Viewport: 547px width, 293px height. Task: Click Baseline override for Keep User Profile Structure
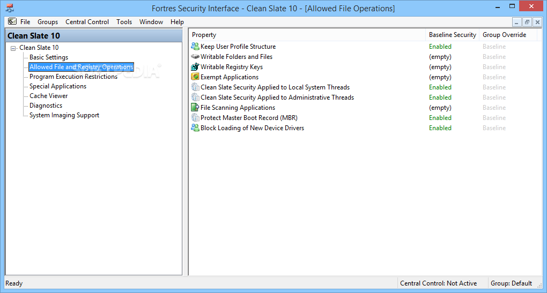[x=494, y=47]
